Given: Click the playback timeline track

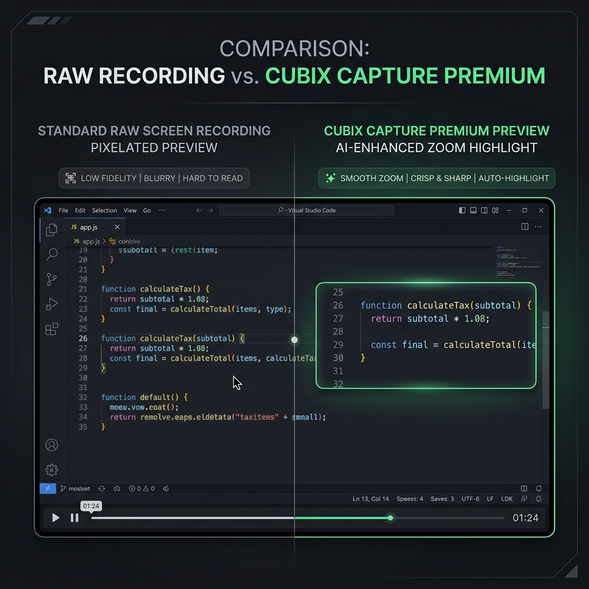Looking at the screenshot, I should click(297, 518).
